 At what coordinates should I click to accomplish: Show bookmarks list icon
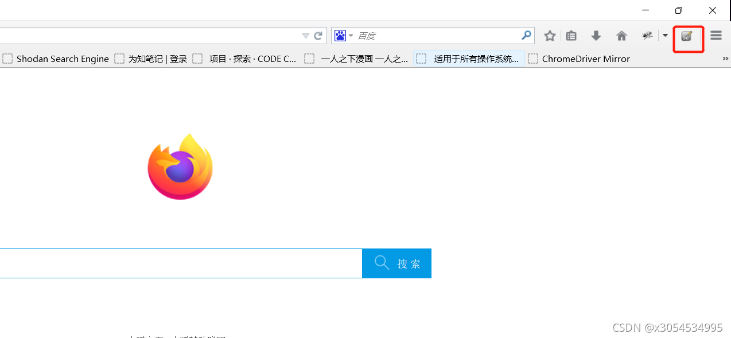pos(571,36)
